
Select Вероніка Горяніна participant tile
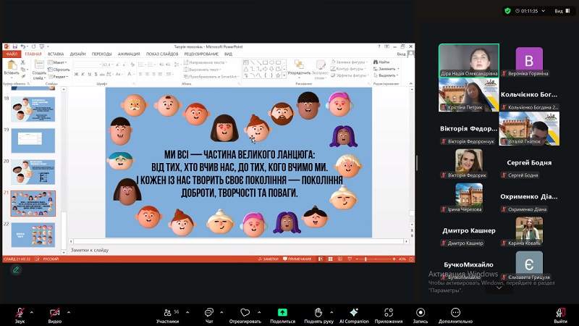pyautogui.click(x=528, y=61)
